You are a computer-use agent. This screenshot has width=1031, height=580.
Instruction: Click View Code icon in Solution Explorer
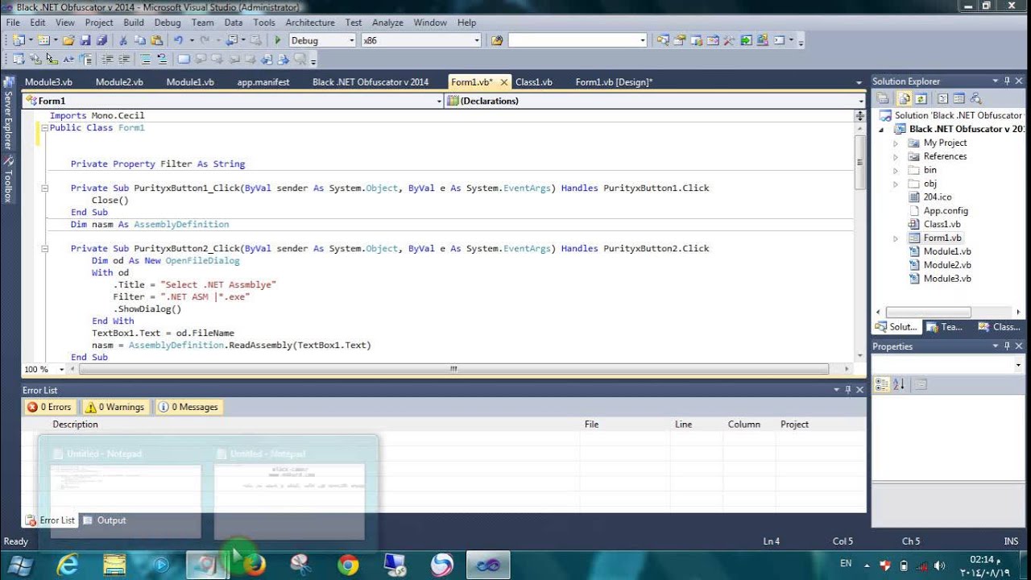point(942,98)
